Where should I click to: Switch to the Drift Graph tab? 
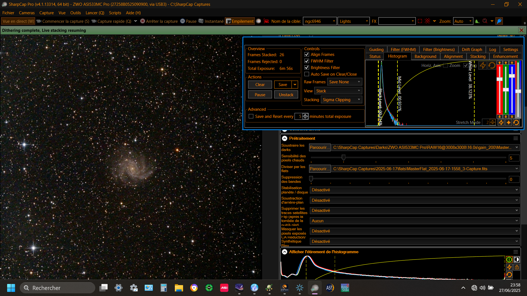(x=472, y=50)
